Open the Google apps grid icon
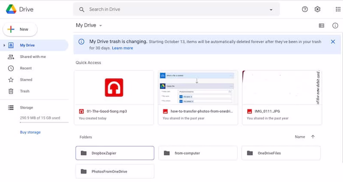The width and height of the screenshot is (343, 182). [338, 9]
